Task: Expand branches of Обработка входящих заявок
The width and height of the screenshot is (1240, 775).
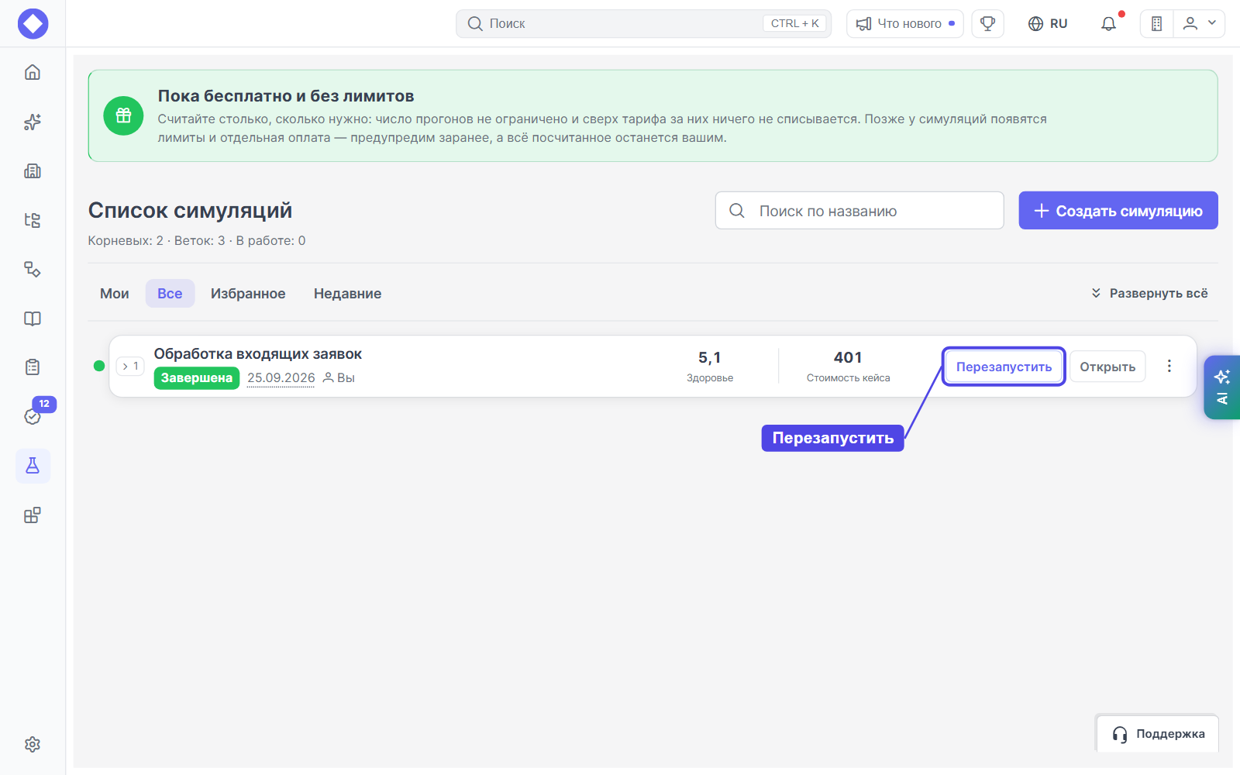Action: click(130, 366)
